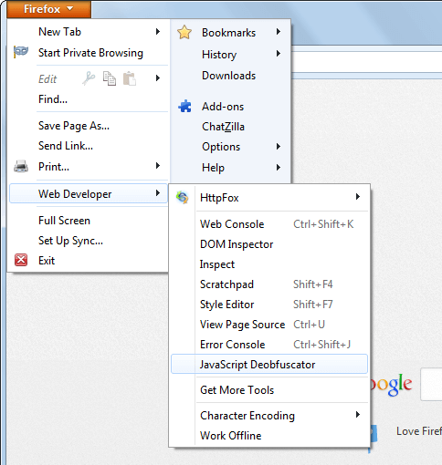Click the Bookmarks star icon
Image resolution: width=442 pixels, height=465 pixels.
tap(184, 32)
